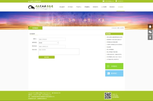This screenshot has height=101, width=153.
Task: Open 网站首页 in navigation menu
Action: click(62, 7)
